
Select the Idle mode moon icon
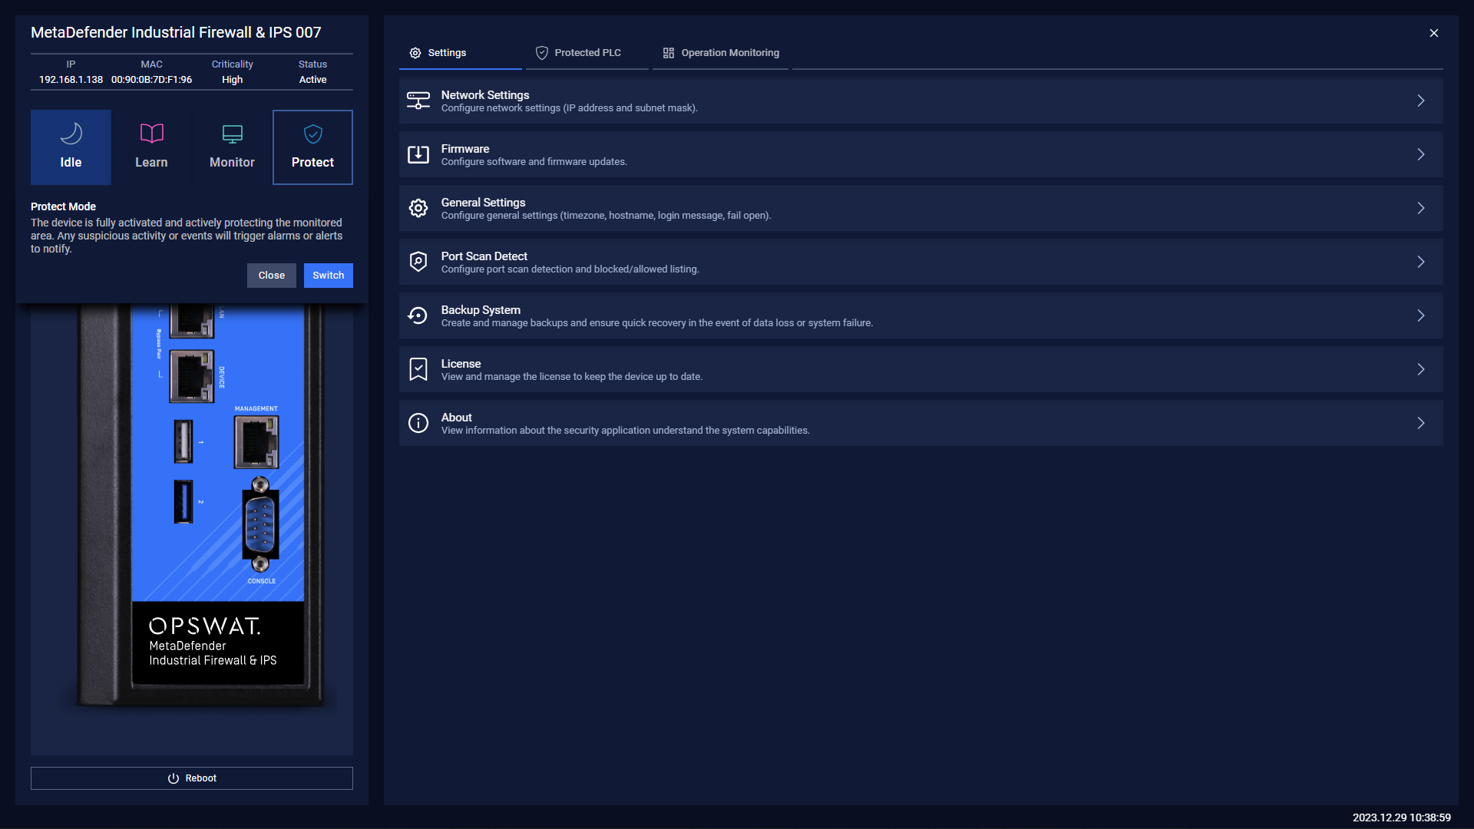tap(71, 134)
